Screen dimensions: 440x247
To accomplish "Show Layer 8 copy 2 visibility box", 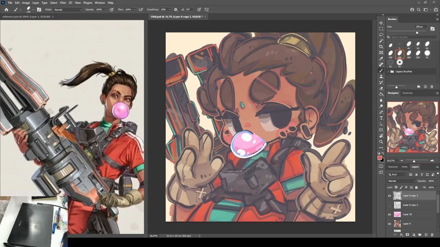I will 389,205.
